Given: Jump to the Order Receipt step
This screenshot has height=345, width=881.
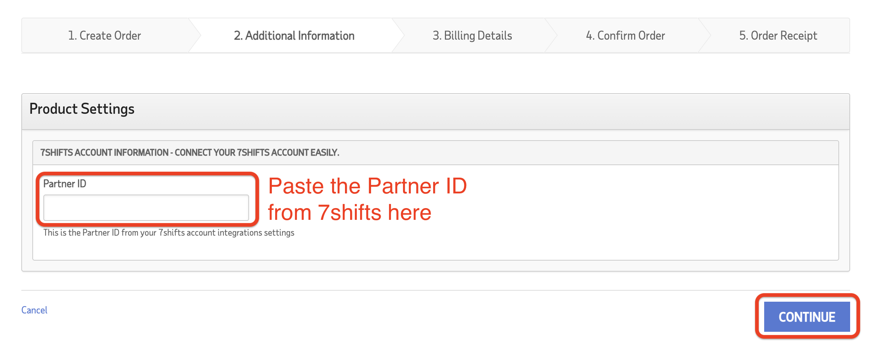Looking at the screenshot, I should click(778, 35).
